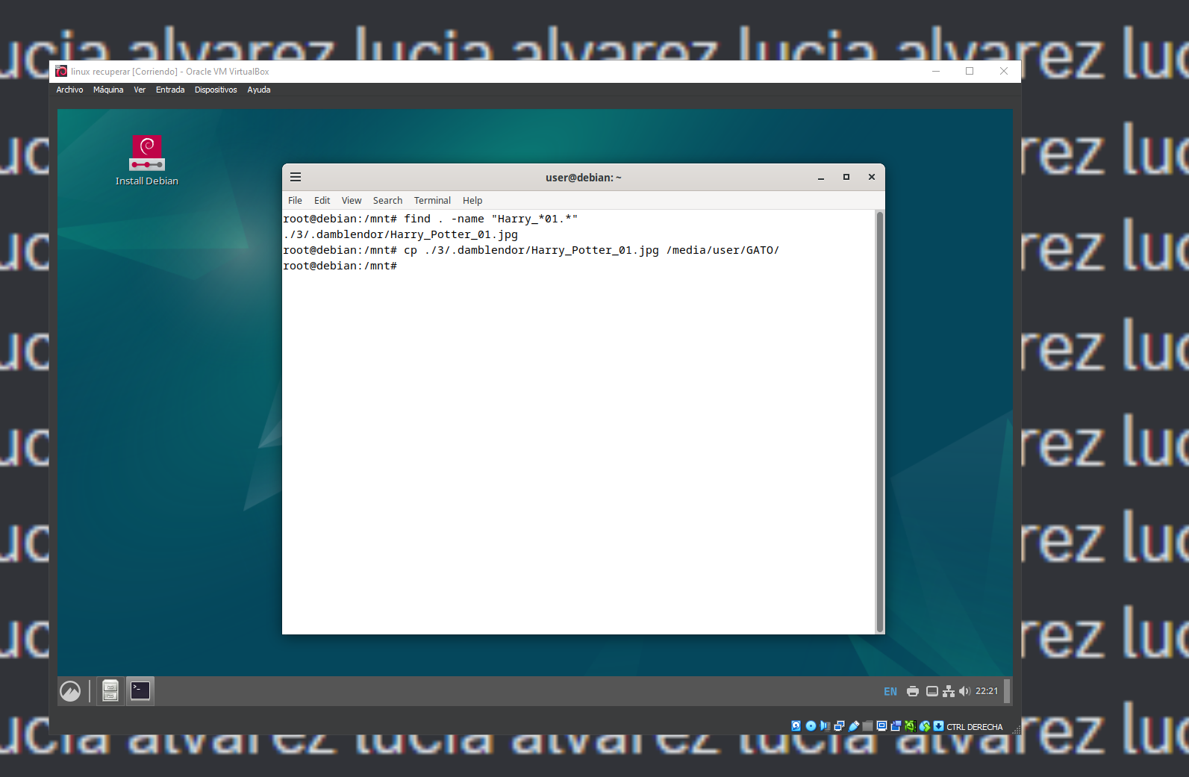Image resolution: width=1189 pixels, height=777 pixels.
Task: Click the user@debian: ~ terminal title
Action: [584, 178]
